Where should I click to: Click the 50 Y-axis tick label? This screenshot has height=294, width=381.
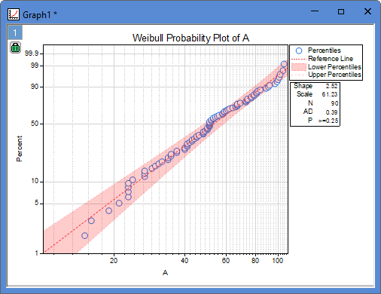[x=35, y=124]
